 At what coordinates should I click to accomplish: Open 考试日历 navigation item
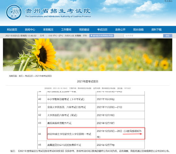[x=102, y=30]
